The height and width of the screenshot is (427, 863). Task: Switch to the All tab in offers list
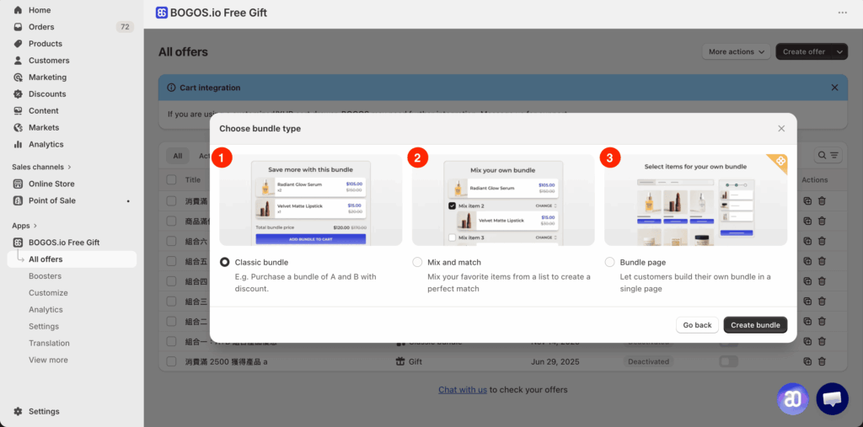(178, 156)
